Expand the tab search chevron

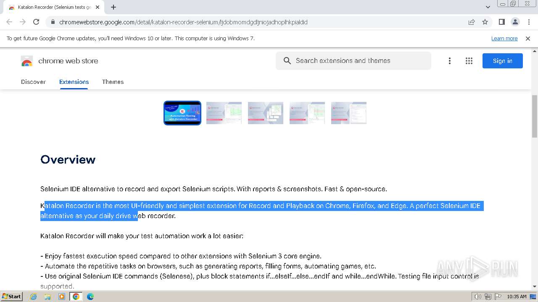488,7
